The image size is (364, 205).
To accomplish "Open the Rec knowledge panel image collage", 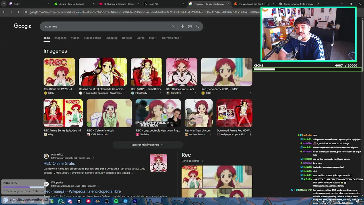I will tap(217, 181).
